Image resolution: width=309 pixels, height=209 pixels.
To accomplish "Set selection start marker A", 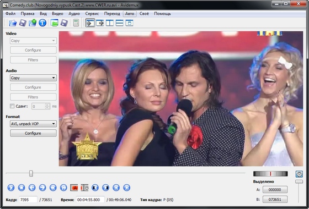I will tap(74, 188).
